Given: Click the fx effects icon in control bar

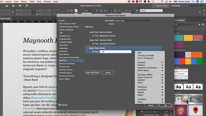Looking at the screenshot, I should (x=105, y=11).
